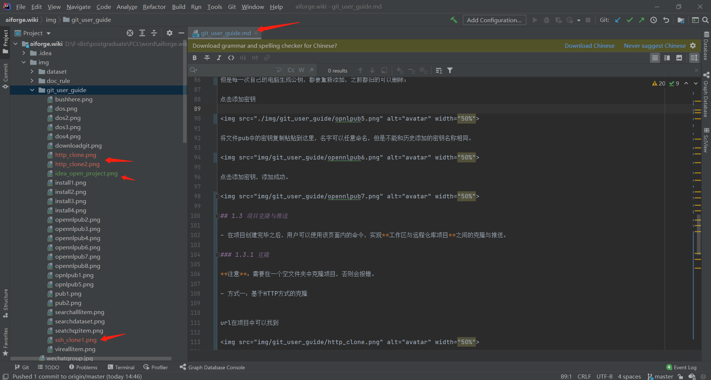Click the Never suggest Chinese link
Image resolution: width=711 pixels, height=380 pixels.
pos(655,46)
